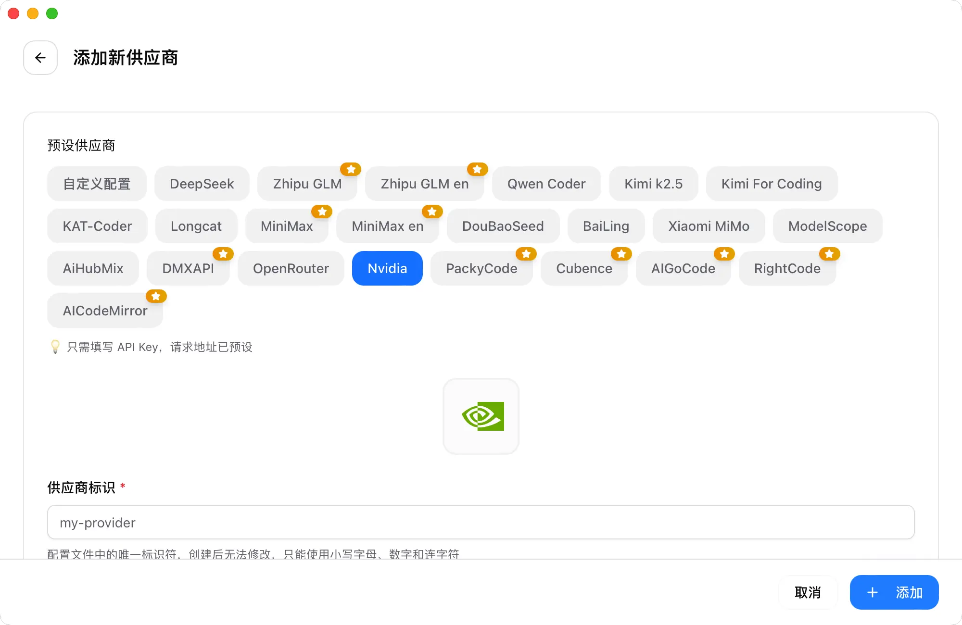Click the 取消 cancel button
Image resolution: width=962 pixels, height=625 pixels.
point(808,592)
